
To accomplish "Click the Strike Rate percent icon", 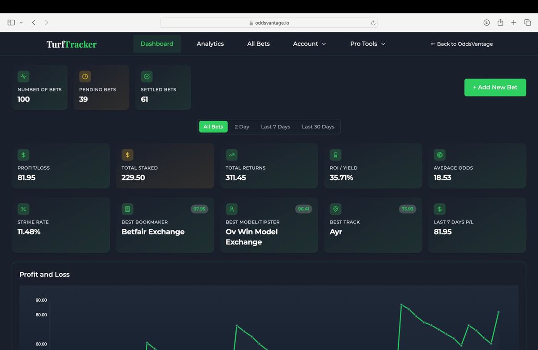I will [23, 209].
